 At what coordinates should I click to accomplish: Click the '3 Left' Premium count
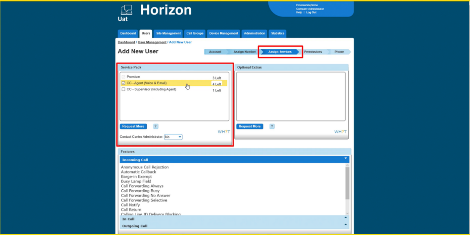pyautogui.click(x=217, y=78)
